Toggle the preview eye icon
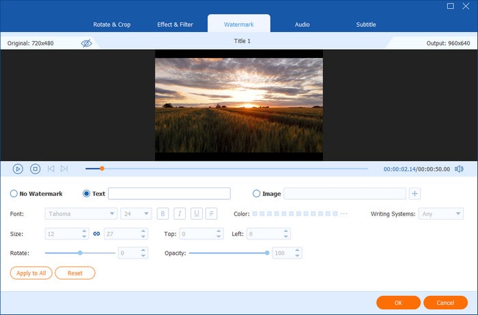 click(86, 43)
